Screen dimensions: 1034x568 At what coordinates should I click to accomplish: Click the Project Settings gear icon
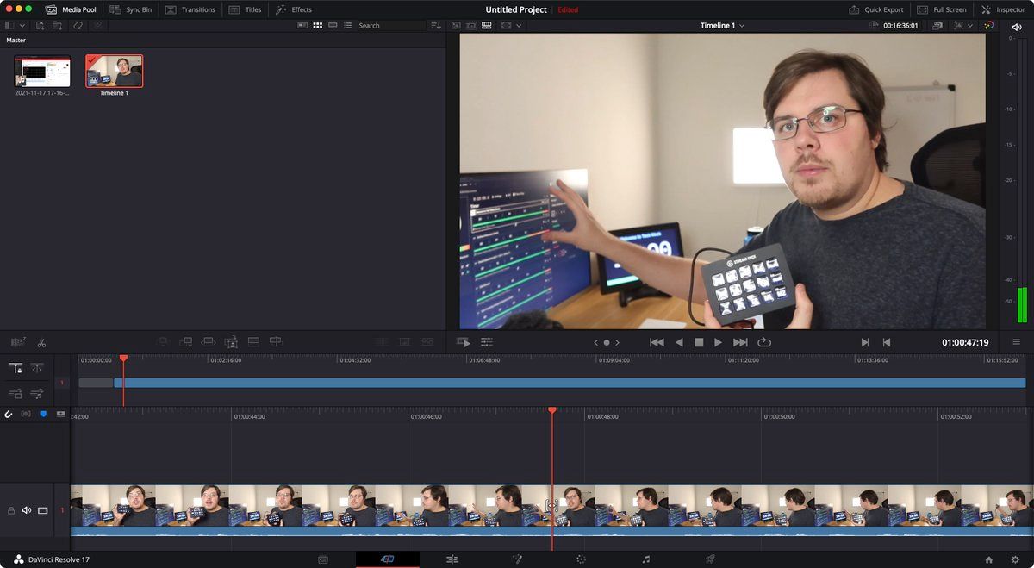pos(1014,559)
